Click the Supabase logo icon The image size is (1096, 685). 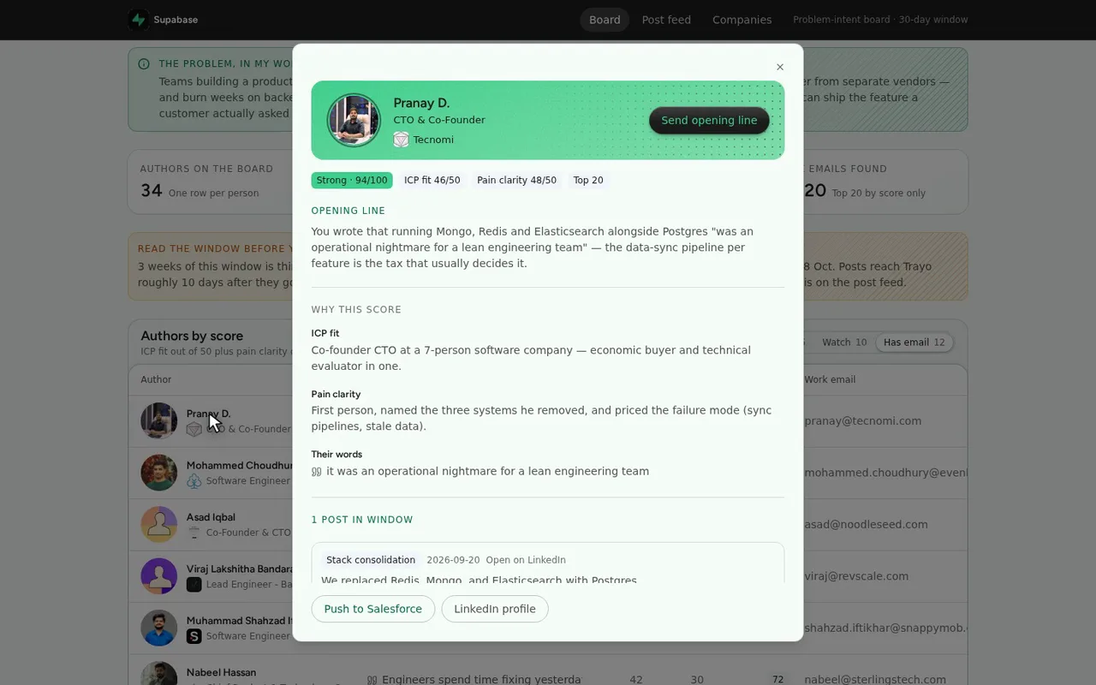[138, 20]
